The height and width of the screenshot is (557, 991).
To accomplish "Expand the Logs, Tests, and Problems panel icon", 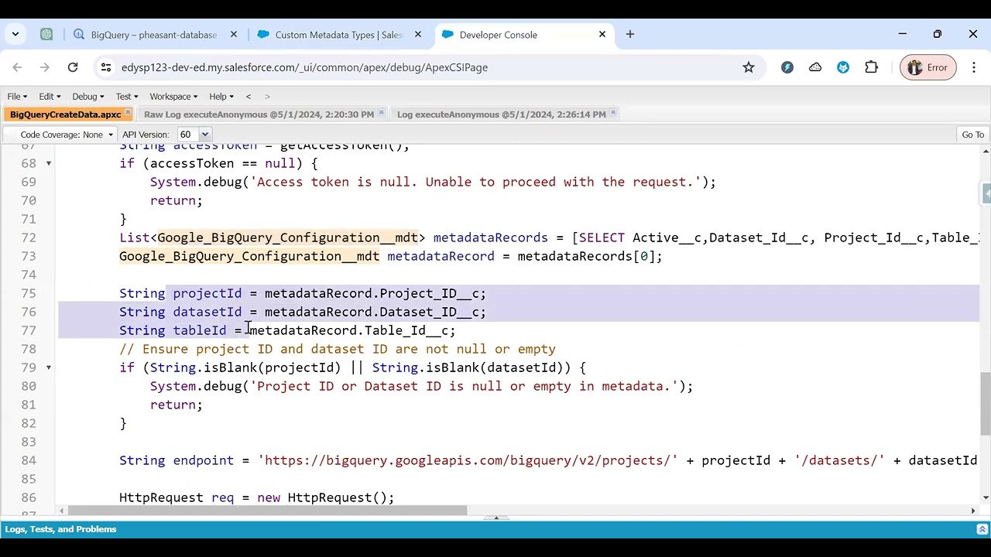I will [982, 529].
